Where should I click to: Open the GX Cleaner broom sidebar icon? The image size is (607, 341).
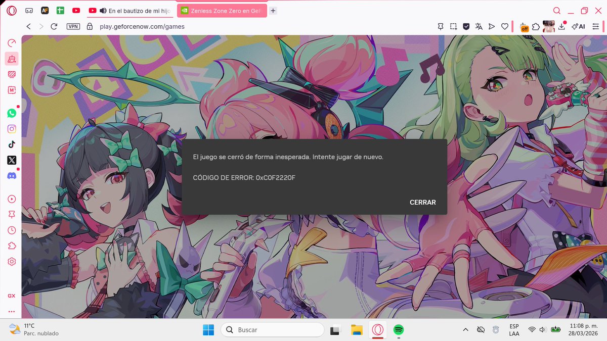(12, 59)
